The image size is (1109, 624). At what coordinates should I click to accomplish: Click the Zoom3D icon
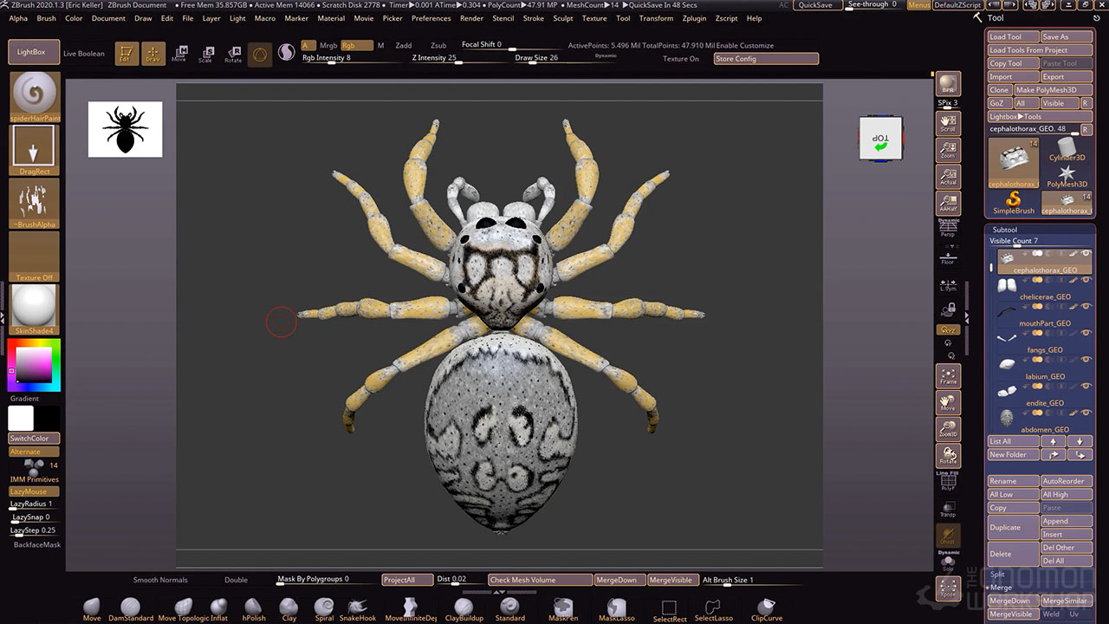point(949,429)
